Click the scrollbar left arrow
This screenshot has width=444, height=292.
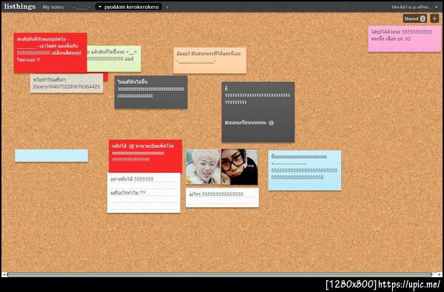coord(4,274)
